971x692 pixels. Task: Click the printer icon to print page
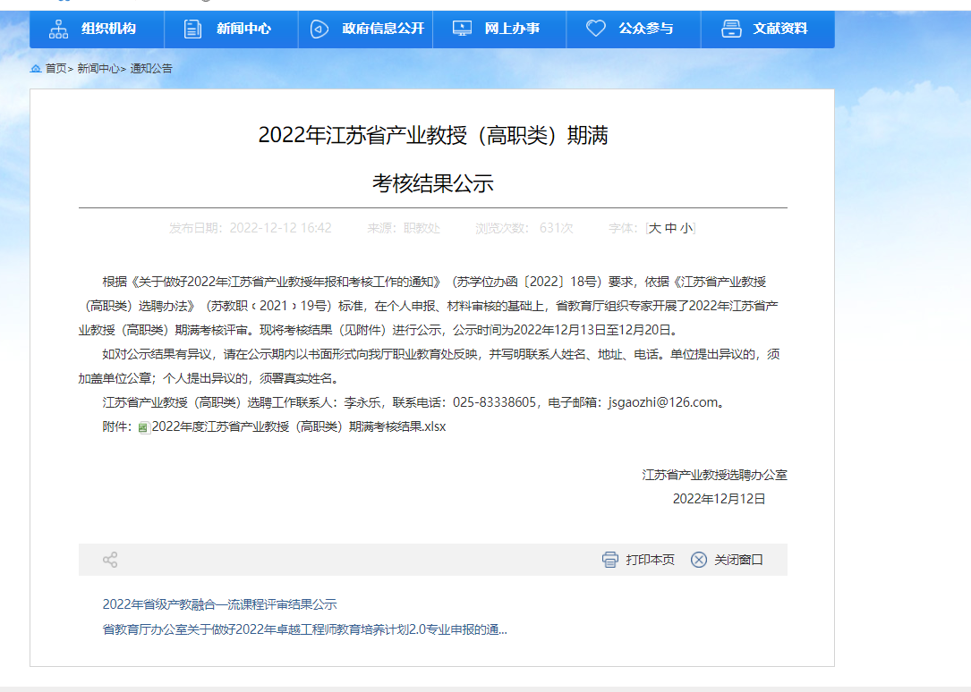click(610, 560)
